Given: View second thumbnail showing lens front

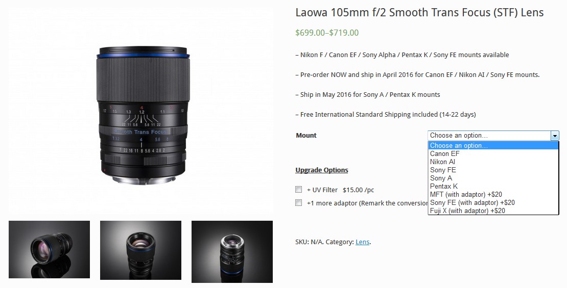Looking at the screenshot, I should coord(140,250).
